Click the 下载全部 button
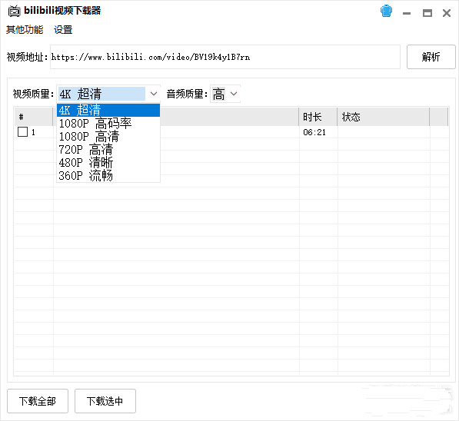The image size is (459, 421). tap(38, 401)
